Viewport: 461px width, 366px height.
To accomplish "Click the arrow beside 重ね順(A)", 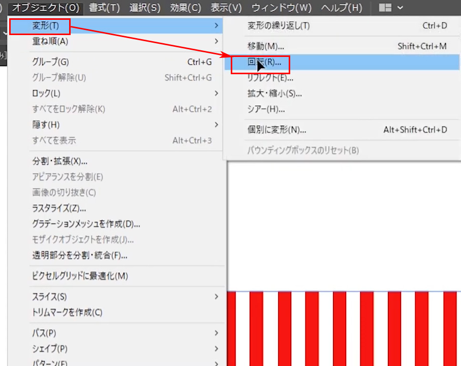I will (217, 41).
